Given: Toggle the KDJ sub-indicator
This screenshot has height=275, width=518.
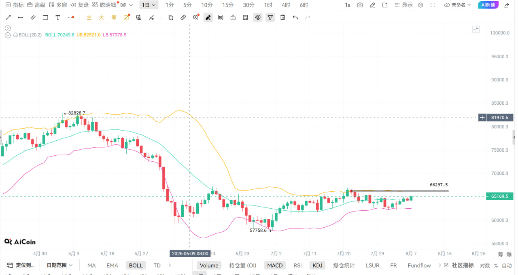Looking at the screenshot, I should [318, 265].
